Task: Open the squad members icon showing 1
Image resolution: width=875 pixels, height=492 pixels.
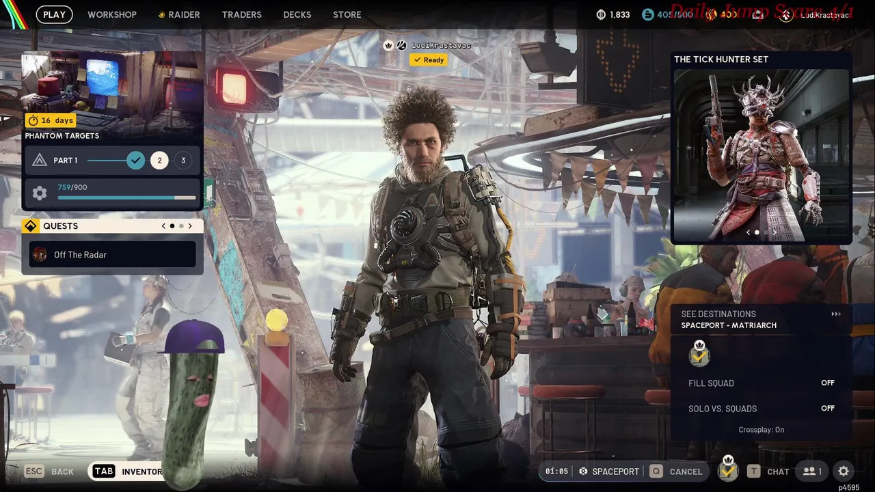Action: click(812, 471)
